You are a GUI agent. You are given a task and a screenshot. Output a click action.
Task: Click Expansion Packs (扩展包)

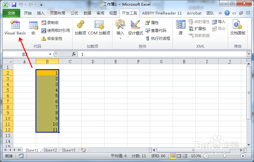197,29
